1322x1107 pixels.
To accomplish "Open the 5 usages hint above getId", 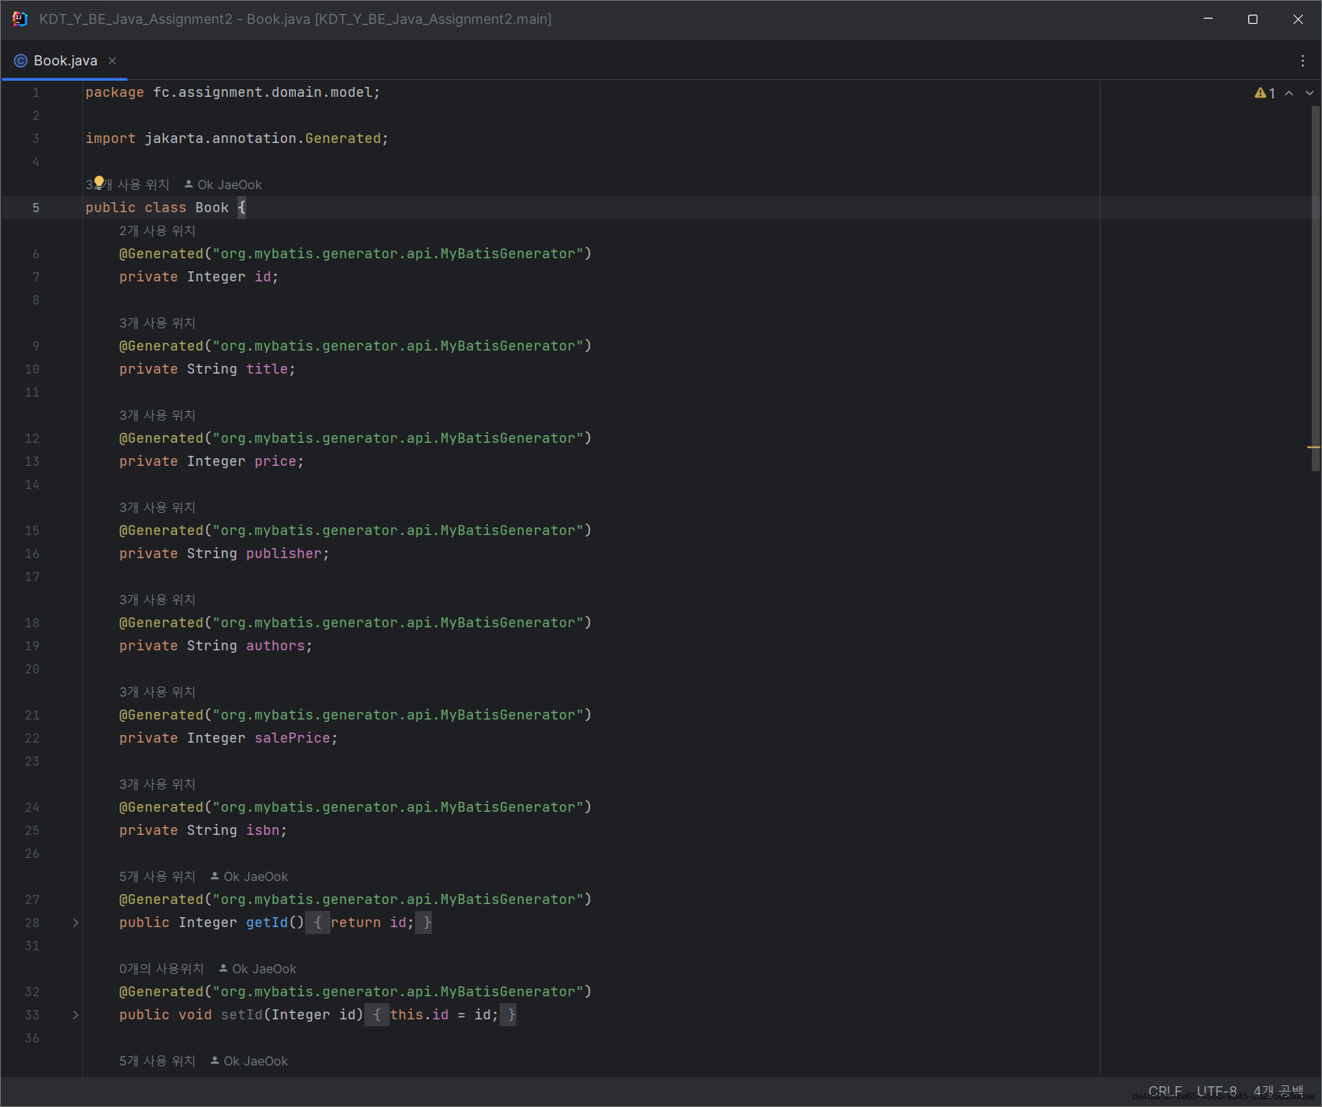I will 158,876.
